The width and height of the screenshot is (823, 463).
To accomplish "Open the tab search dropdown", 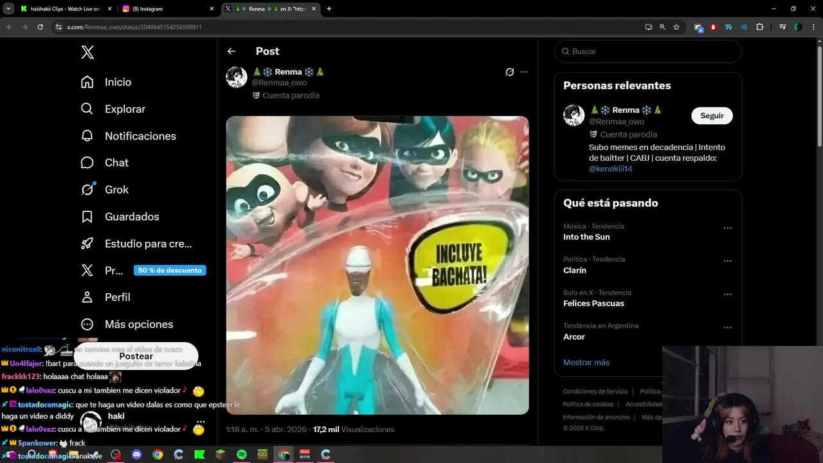I will [x=8, y=9].
